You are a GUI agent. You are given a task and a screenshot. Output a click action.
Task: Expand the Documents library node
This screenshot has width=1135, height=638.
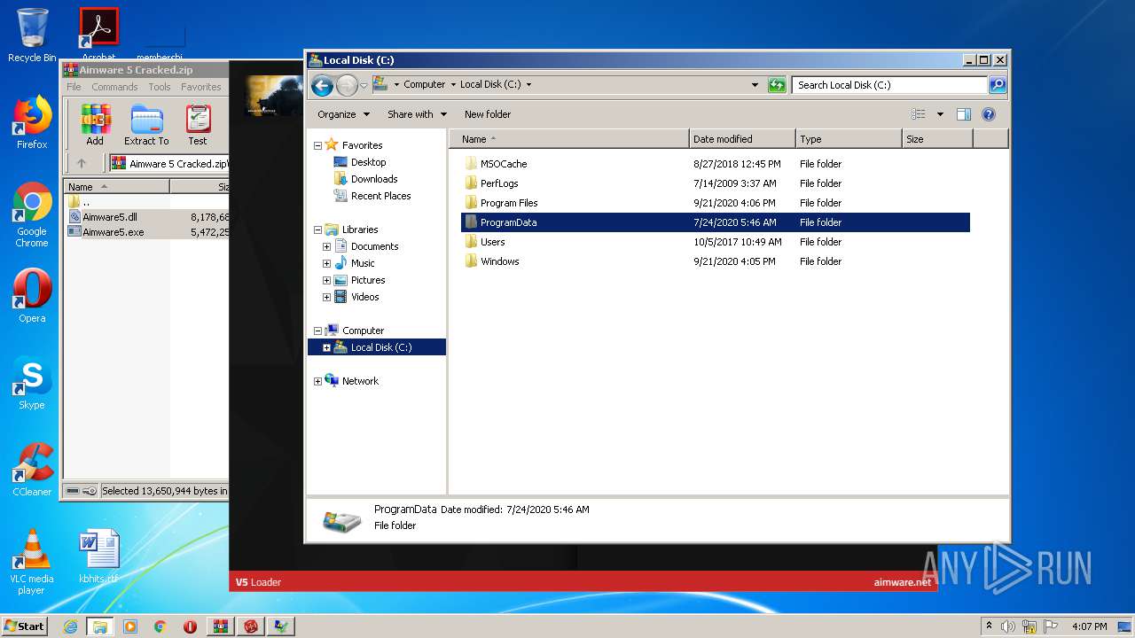click(326, 246)
